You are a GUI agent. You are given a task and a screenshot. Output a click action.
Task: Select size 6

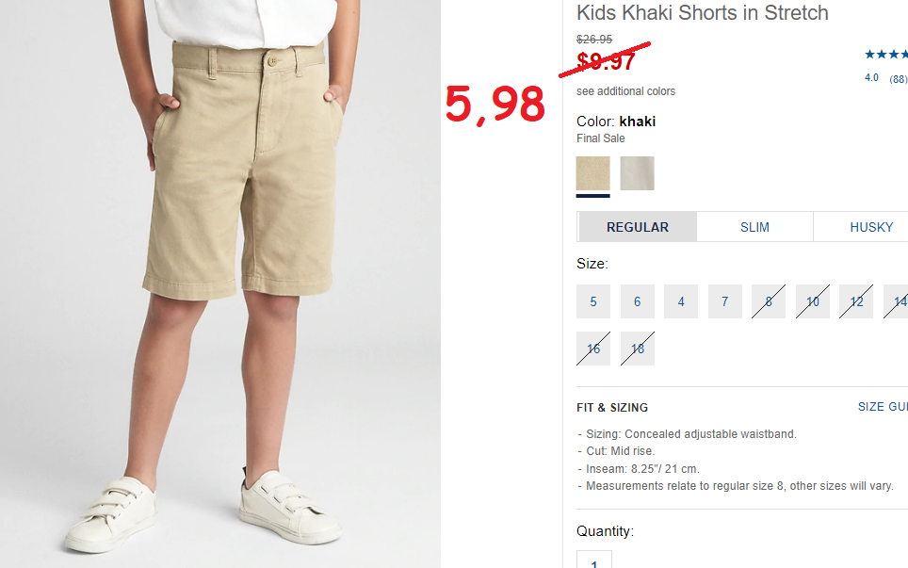(637, 301)
